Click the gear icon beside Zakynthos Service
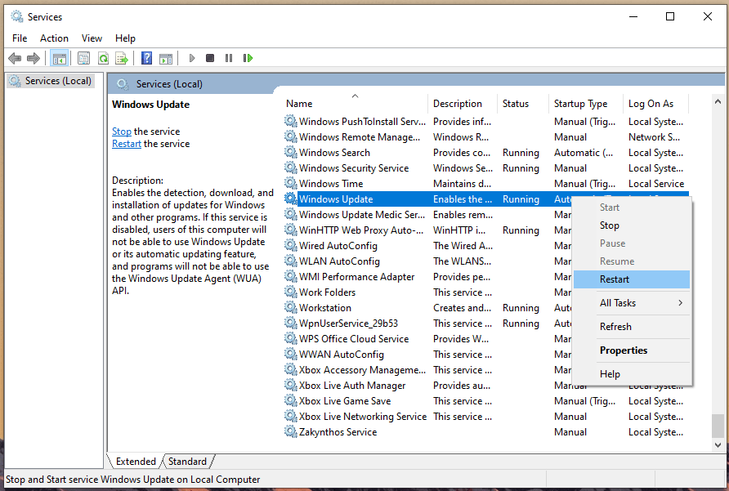The height and width of the screenshot is (491, 729). (x=291, y=431)
